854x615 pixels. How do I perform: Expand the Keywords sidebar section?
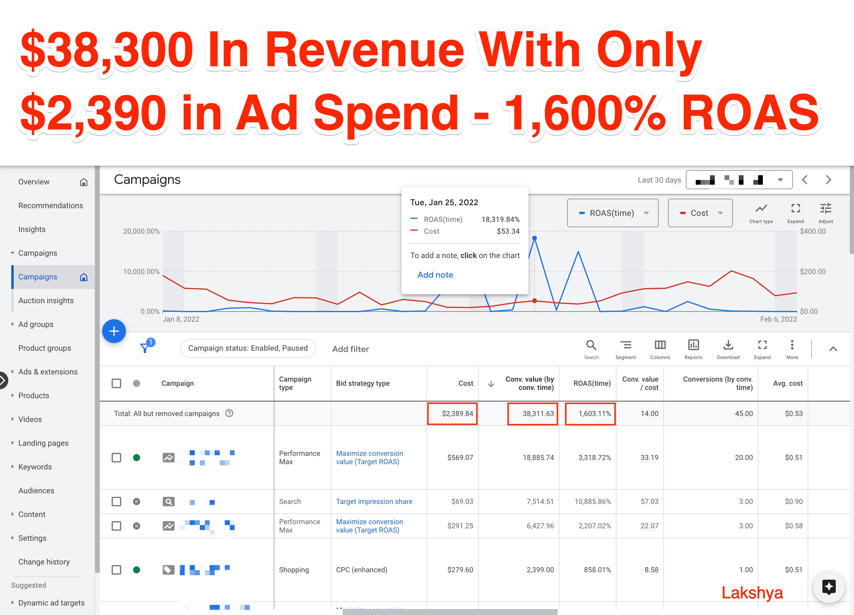12,467
